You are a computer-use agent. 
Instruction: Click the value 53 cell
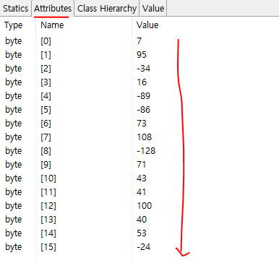pos(142,233)
